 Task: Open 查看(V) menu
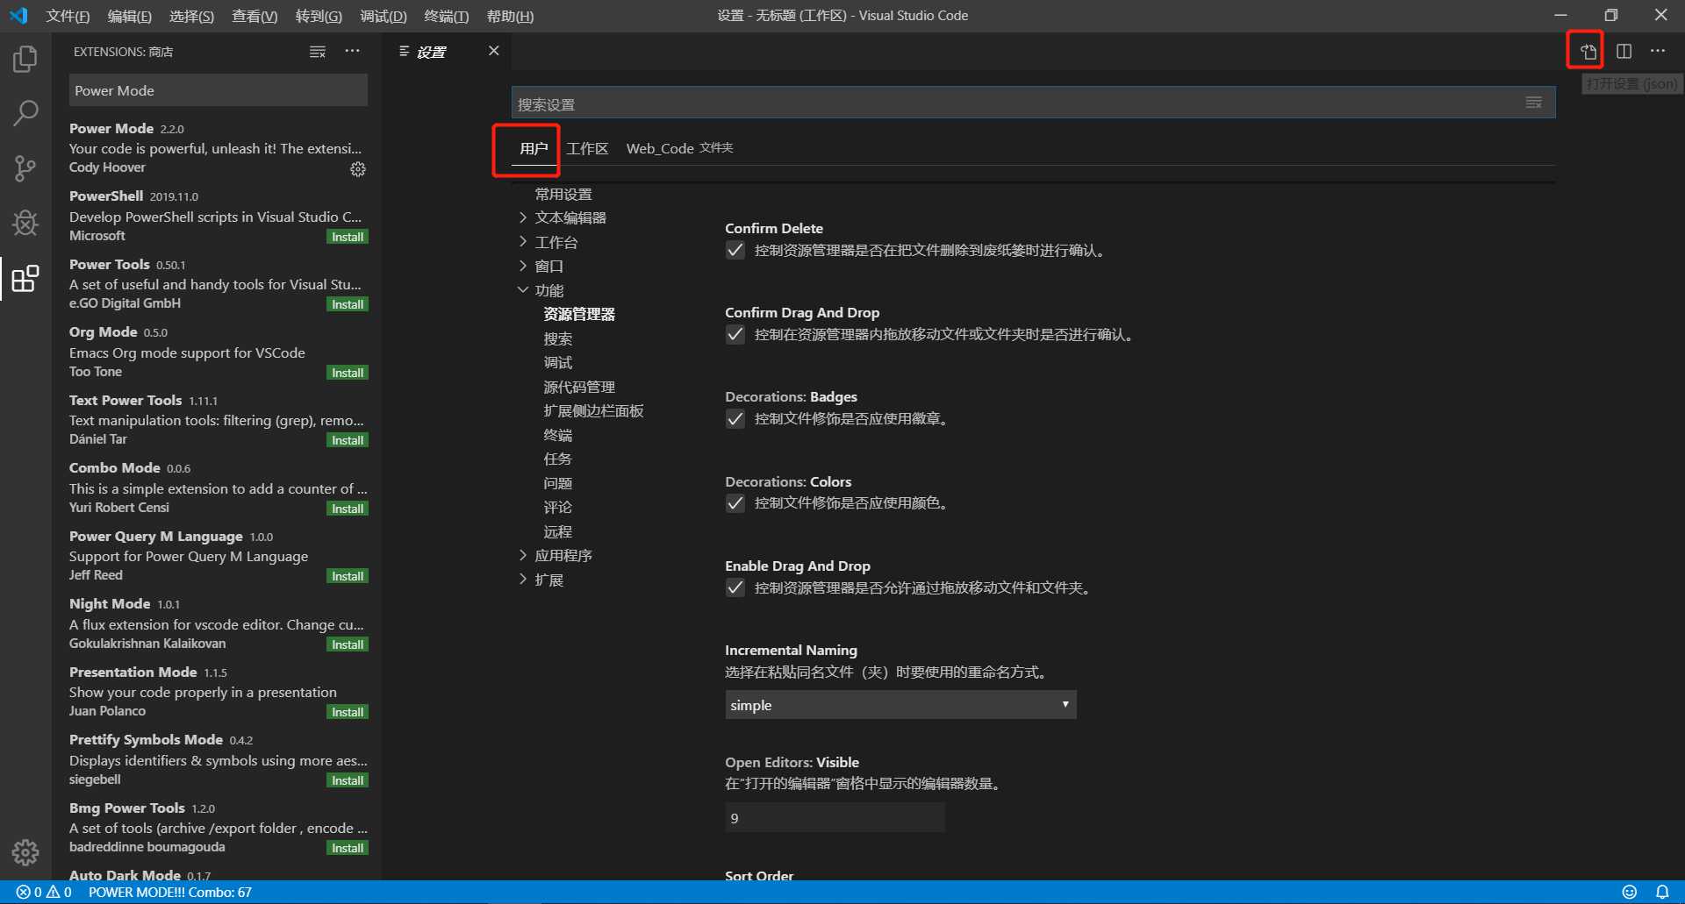[x=255, y=16]
